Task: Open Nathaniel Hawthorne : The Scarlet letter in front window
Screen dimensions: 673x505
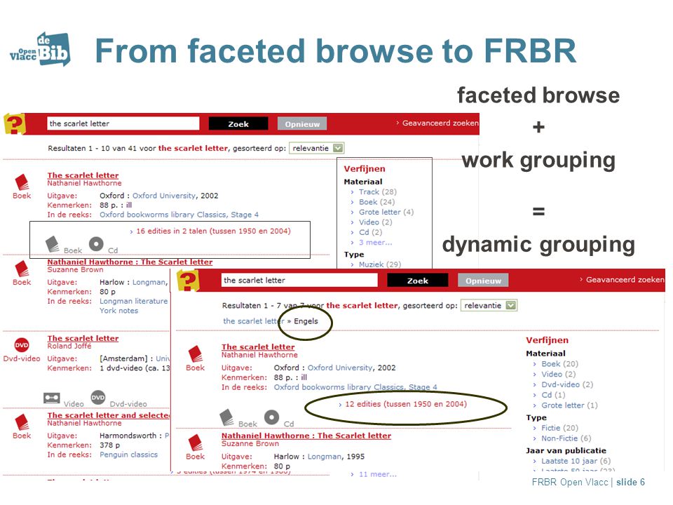Action: point(306,436)
